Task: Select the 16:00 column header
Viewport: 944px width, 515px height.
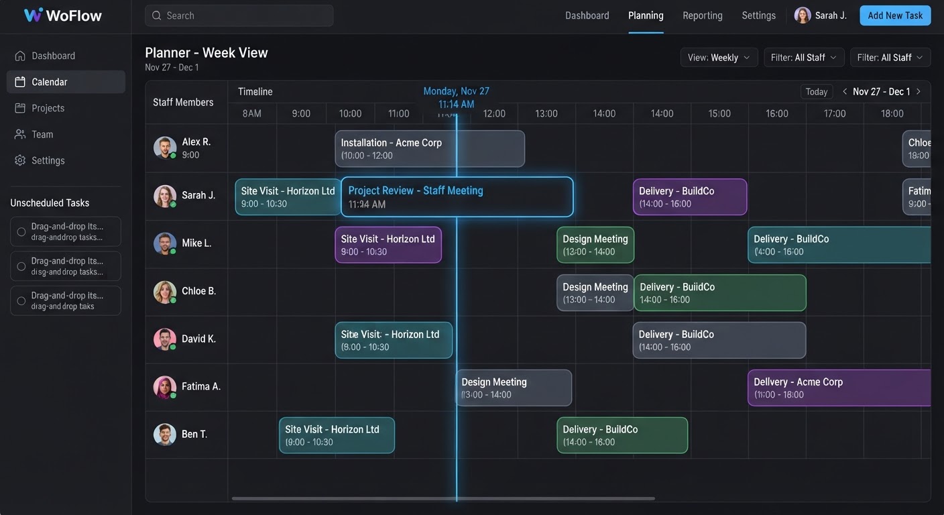Action: click(777, 113)
